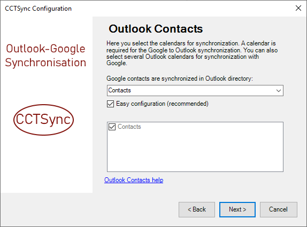Uncheck the Contacts folder checkbox in the list

click(x=112, y=127)
